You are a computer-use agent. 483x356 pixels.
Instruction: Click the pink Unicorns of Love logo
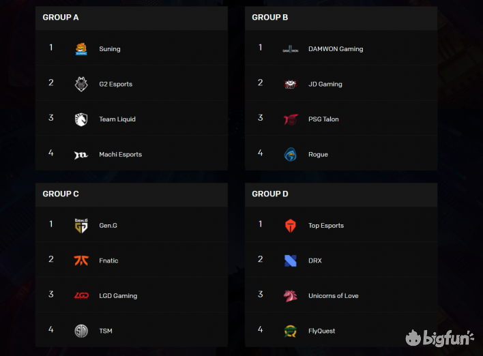291,296
